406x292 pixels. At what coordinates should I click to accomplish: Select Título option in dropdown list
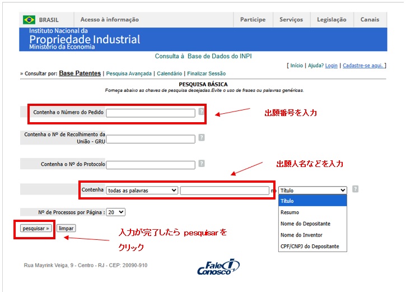(x=312, y=201)
